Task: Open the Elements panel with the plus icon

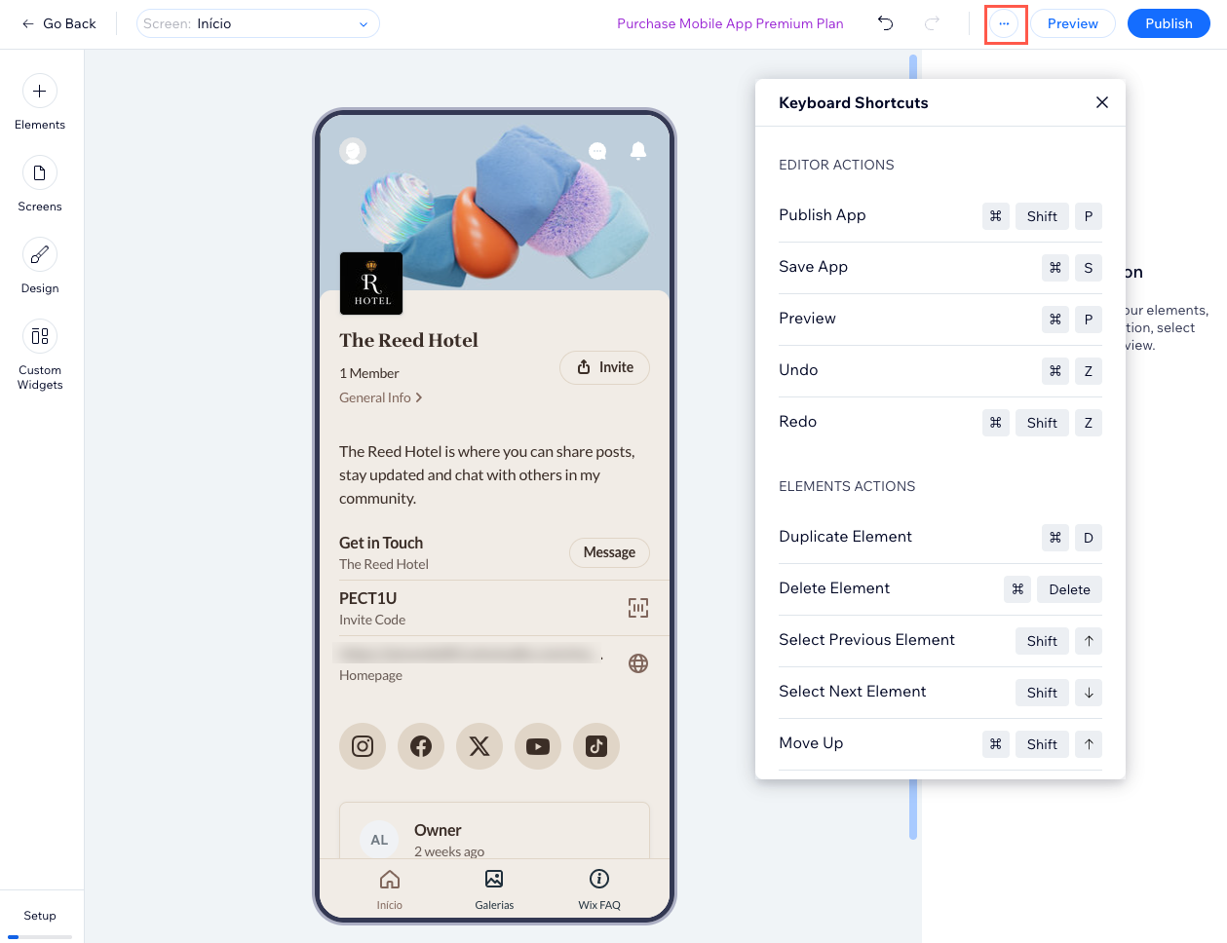Action: [x=40, y=92]
